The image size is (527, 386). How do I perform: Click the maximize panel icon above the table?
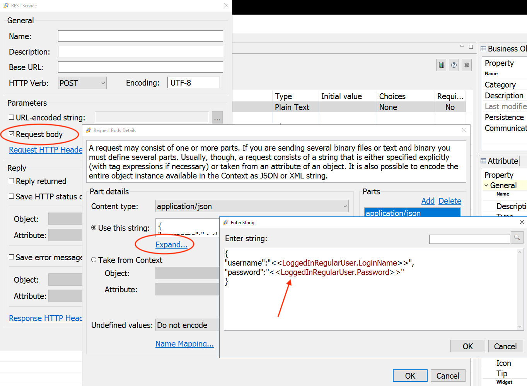coord(471,46)
